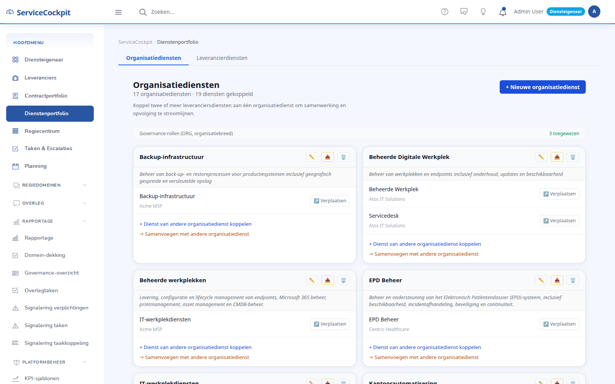The image size is (615, 384).
Task: Click Verplaatsen for Servicedesk service
Action: pos(559,221)
